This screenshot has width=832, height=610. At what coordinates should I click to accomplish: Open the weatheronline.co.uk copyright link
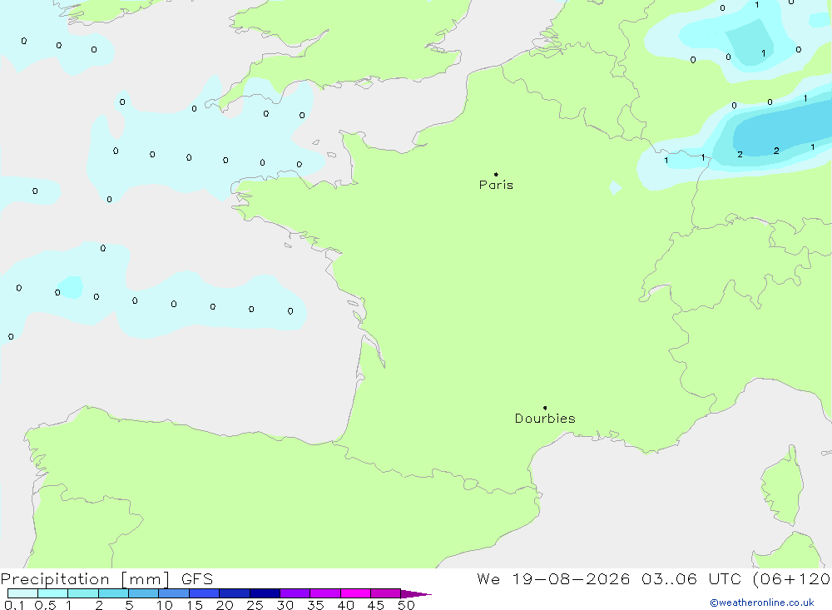click(x=762, y=603)
